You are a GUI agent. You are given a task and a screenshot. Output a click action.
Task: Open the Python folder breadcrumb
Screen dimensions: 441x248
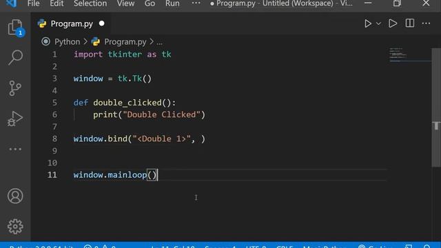[68, 42]
